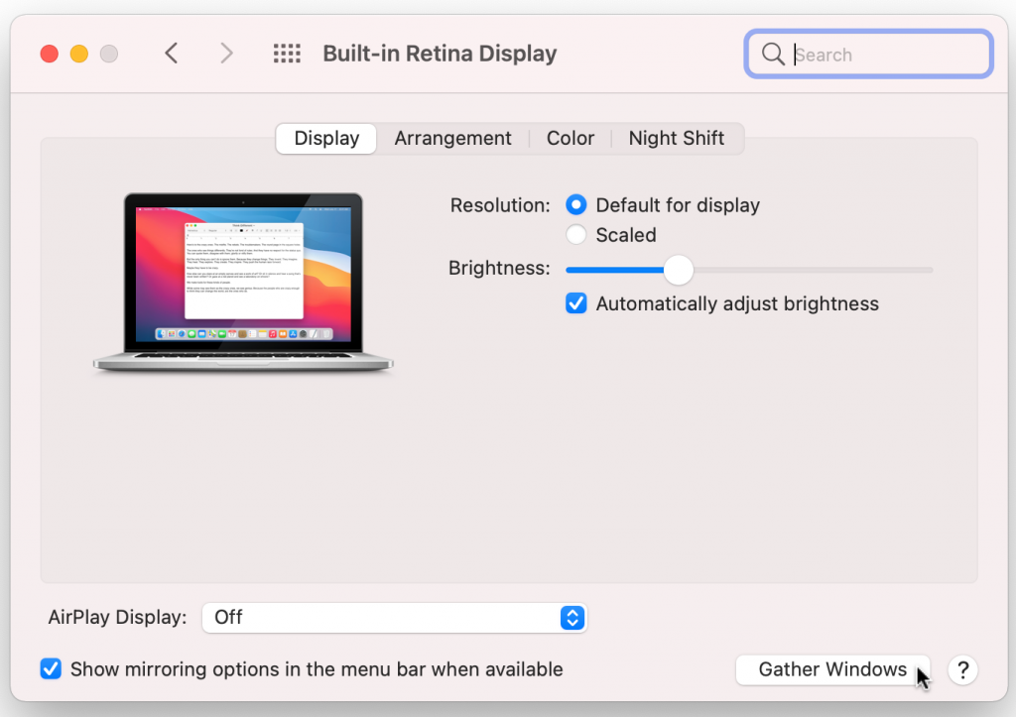This screenshot has height=717, width=1016.
Task: Open the Search magnifying glass icon
Action: click(x=773, y=55)
